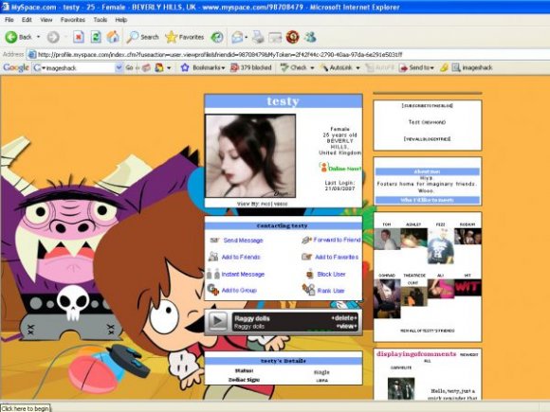Image resolution: width=550 pixels, height=412 pixels.
Task: Open the Send to dropdown
Action: coord(416,67)
